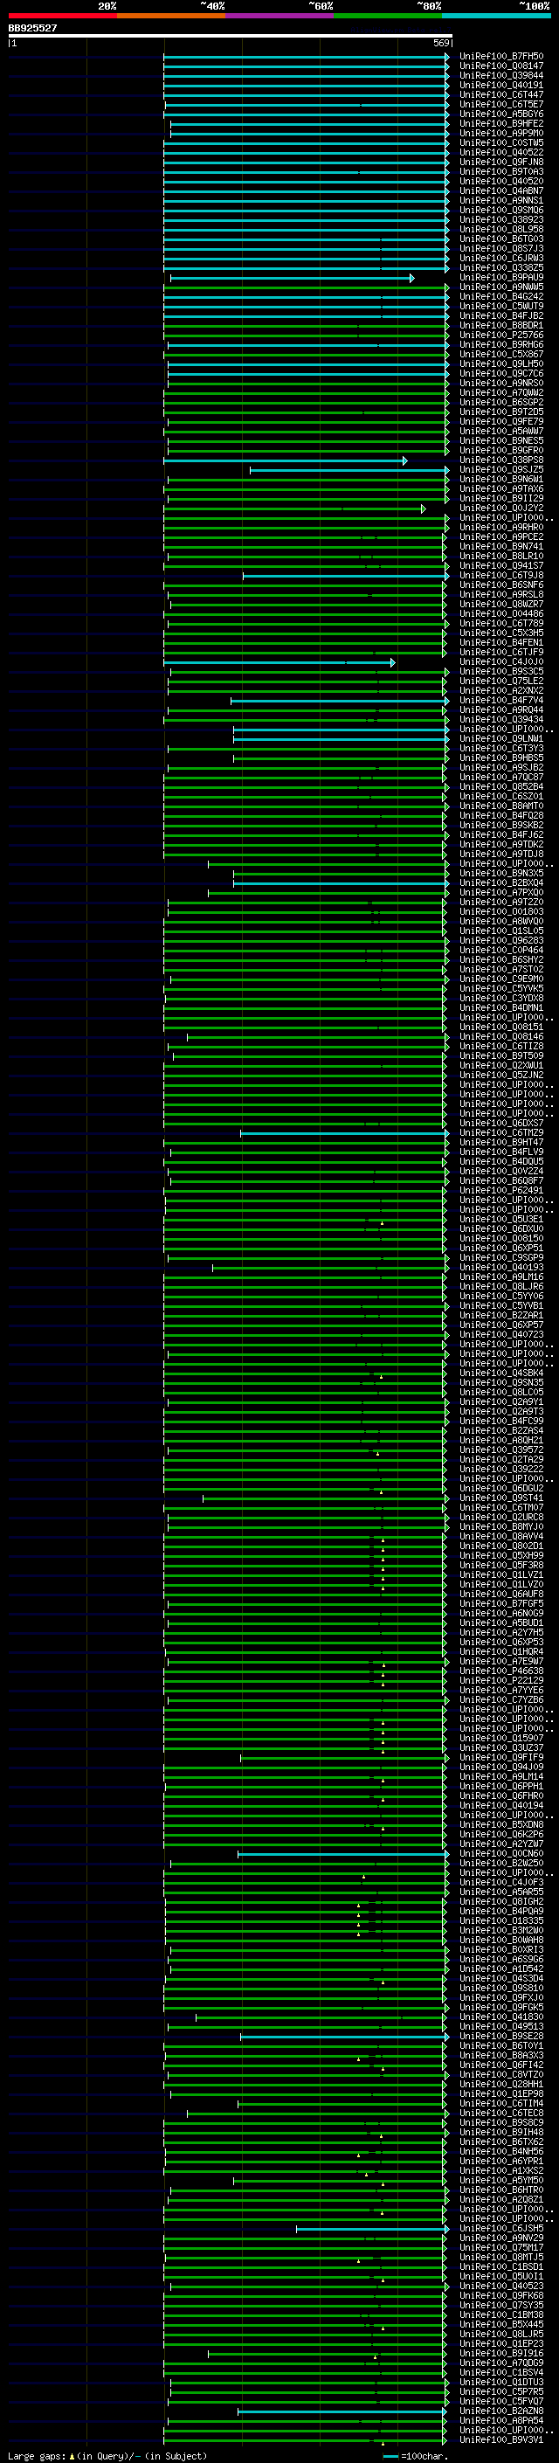559x2463 pixels.
Task: Click the cyan alignment bar for UniRef100_Q38PS8
Action: pos(285,460)
